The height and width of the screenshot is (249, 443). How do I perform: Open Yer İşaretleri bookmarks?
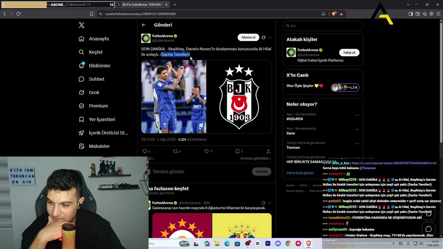pyautogui.click(x=97, y=119)
